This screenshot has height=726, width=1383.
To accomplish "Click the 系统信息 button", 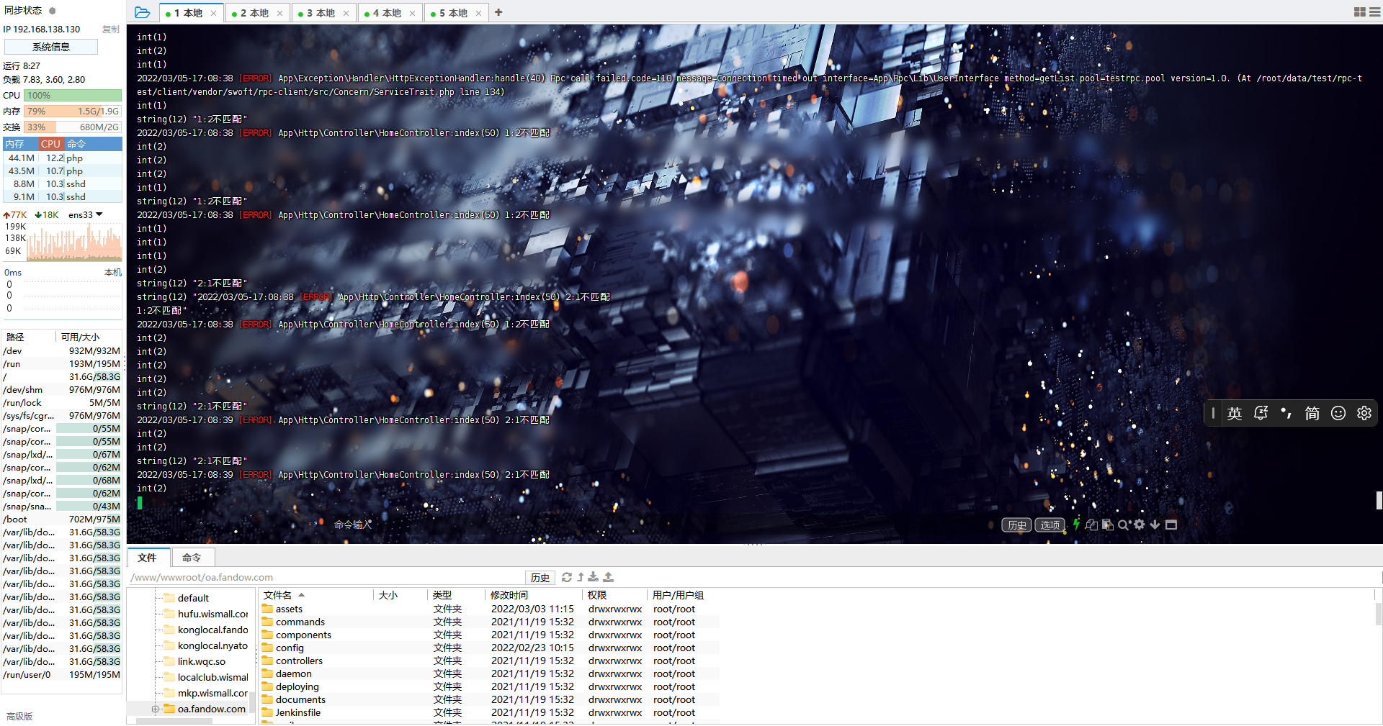I will point(51,47).
